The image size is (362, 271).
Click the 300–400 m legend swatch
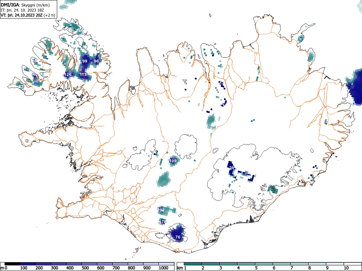(x=58, y=264)
